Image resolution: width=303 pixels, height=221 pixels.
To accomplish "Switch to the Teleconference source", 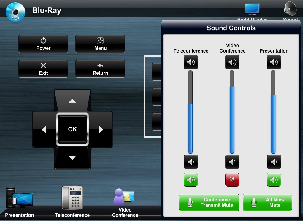I will (x=72, y=202).
